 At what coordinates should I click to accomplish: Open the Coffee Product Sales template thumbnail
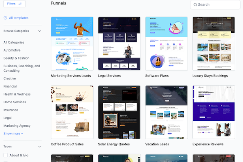pos(72,112)
